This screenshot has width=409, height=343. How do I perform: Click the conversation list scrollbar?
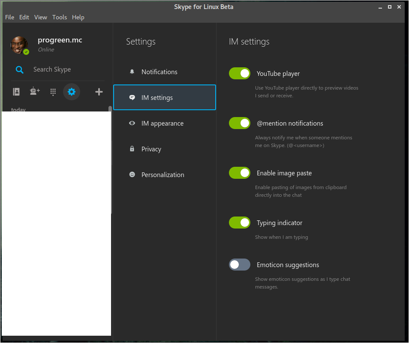(110, 159)
